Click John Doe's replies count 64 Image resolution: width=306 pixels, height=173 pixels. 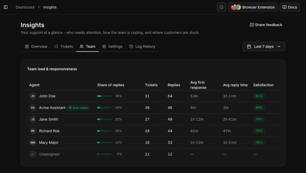coord(170,96)
